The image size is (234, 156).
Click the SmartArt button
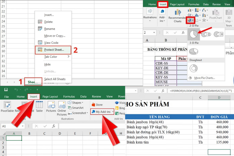(x=76, y=108)
